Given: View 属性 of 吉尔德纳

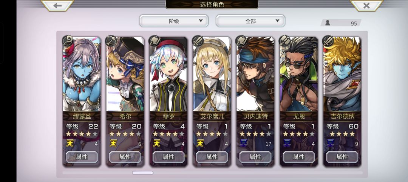Looking at the screenshot, I should pos(342,157).
